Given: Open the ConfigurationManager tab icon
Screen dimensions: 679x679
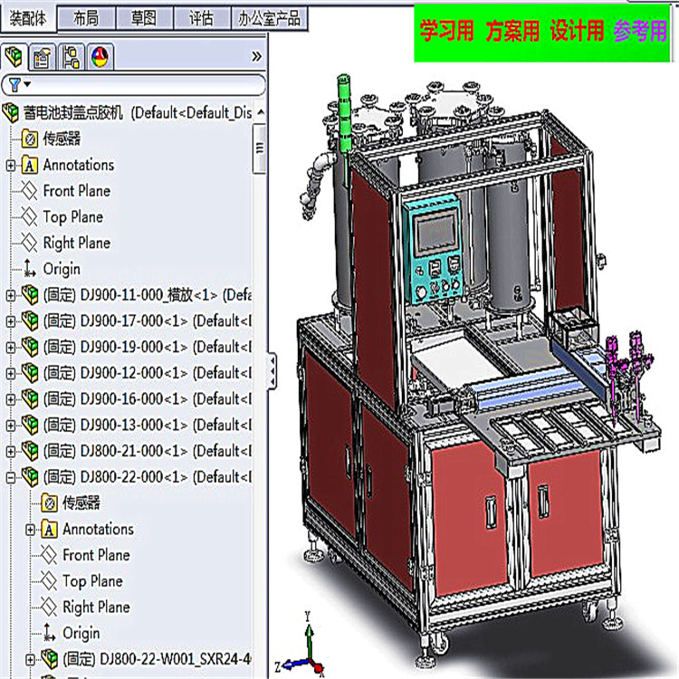Looking at the screenshot, I should 71,57.
